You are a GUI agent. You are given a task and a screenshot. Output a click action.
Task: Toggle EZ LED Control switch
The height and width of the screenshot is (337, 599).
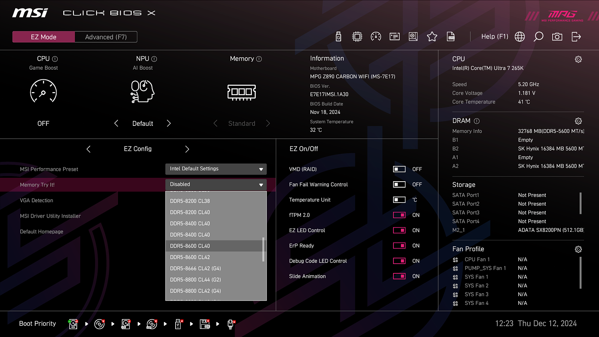pyautogui.click(x=399, y=230)
